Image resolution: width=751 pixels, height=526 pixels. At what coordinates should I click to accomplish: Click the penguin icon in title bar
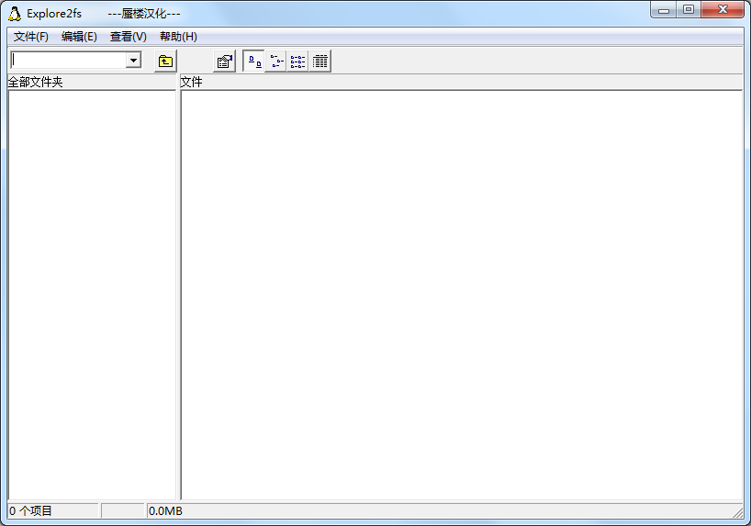(15, 13)
